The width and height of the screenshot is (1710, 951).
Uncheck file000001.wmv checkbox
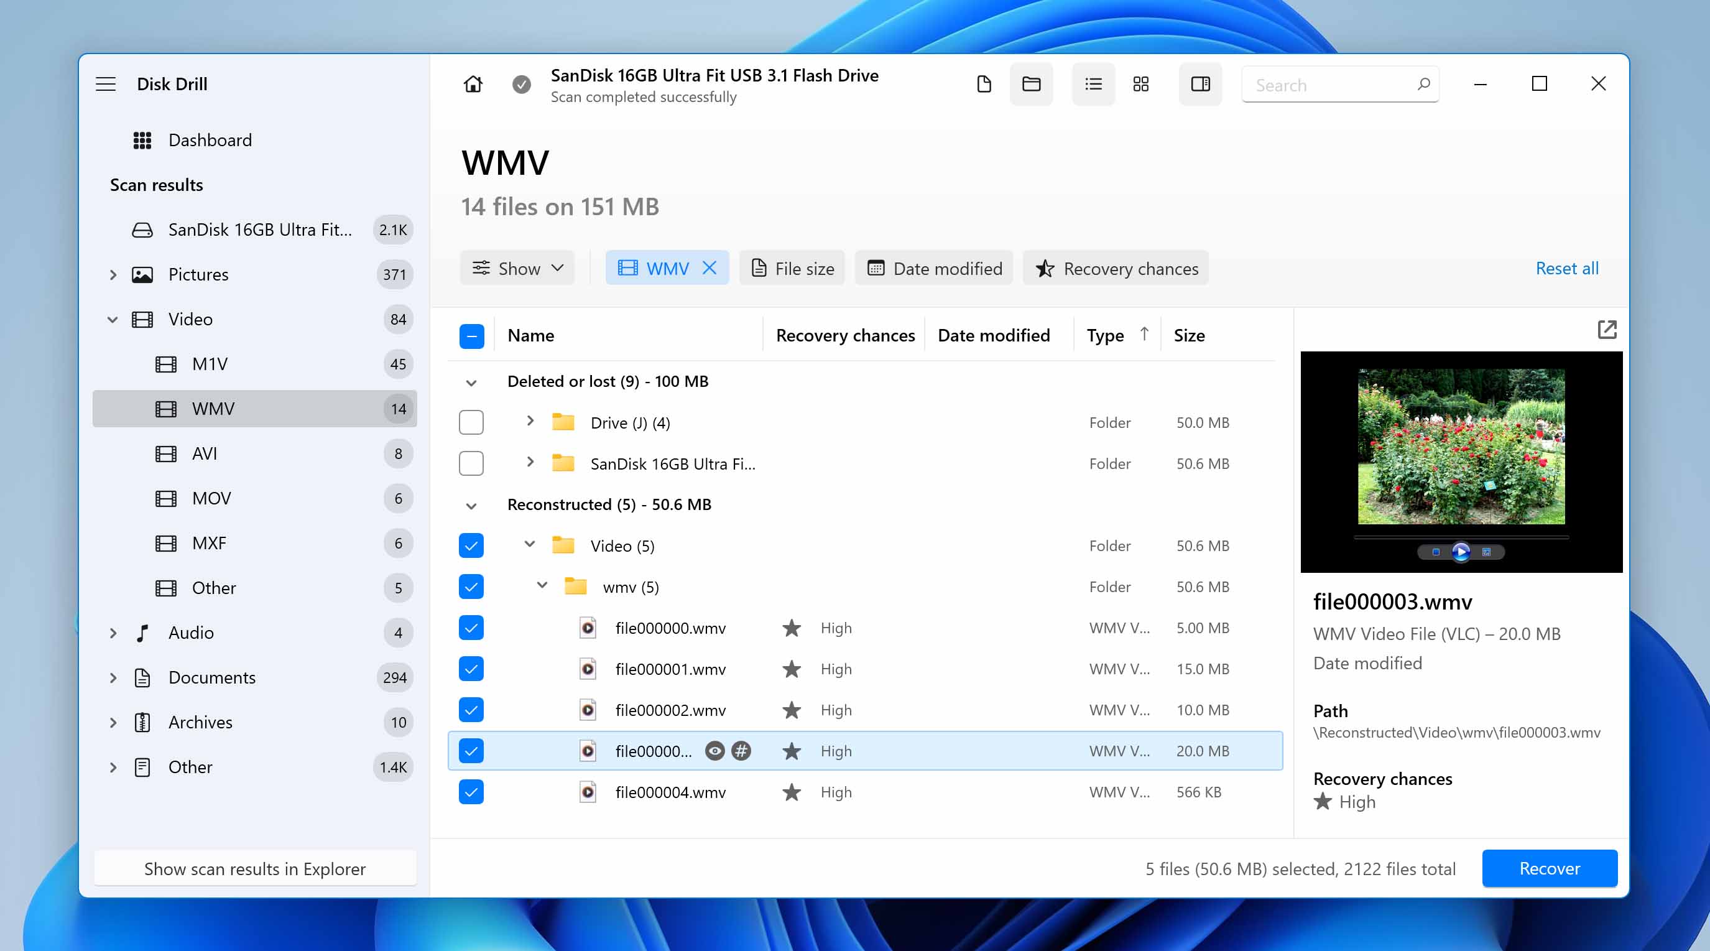pos(471,669)
